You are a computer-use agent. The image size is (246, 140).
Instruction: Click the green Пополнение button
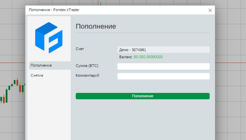pyautogui.click(x=143, y=96)
